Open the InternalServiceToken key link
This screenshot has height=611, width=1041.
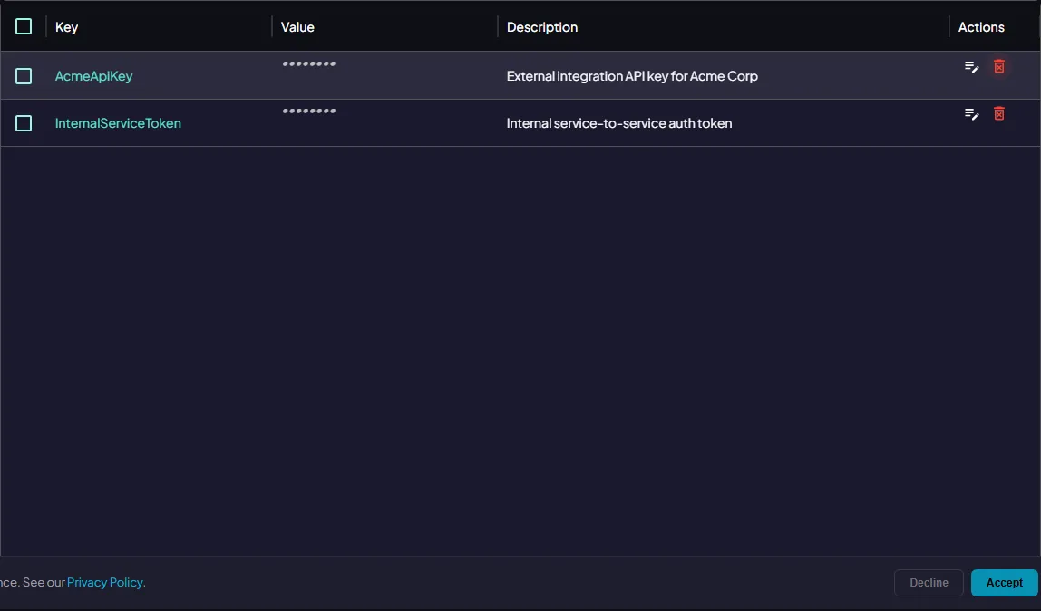tap(118, 123)
